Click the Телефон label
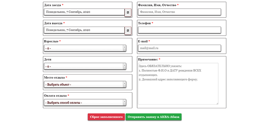 point(144,23)
